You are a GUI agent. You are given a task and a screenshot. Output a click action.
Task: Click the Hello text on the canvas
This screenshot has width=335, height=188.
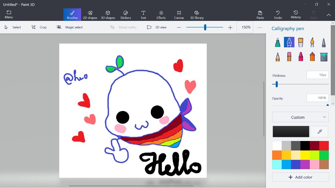point(170,163)
